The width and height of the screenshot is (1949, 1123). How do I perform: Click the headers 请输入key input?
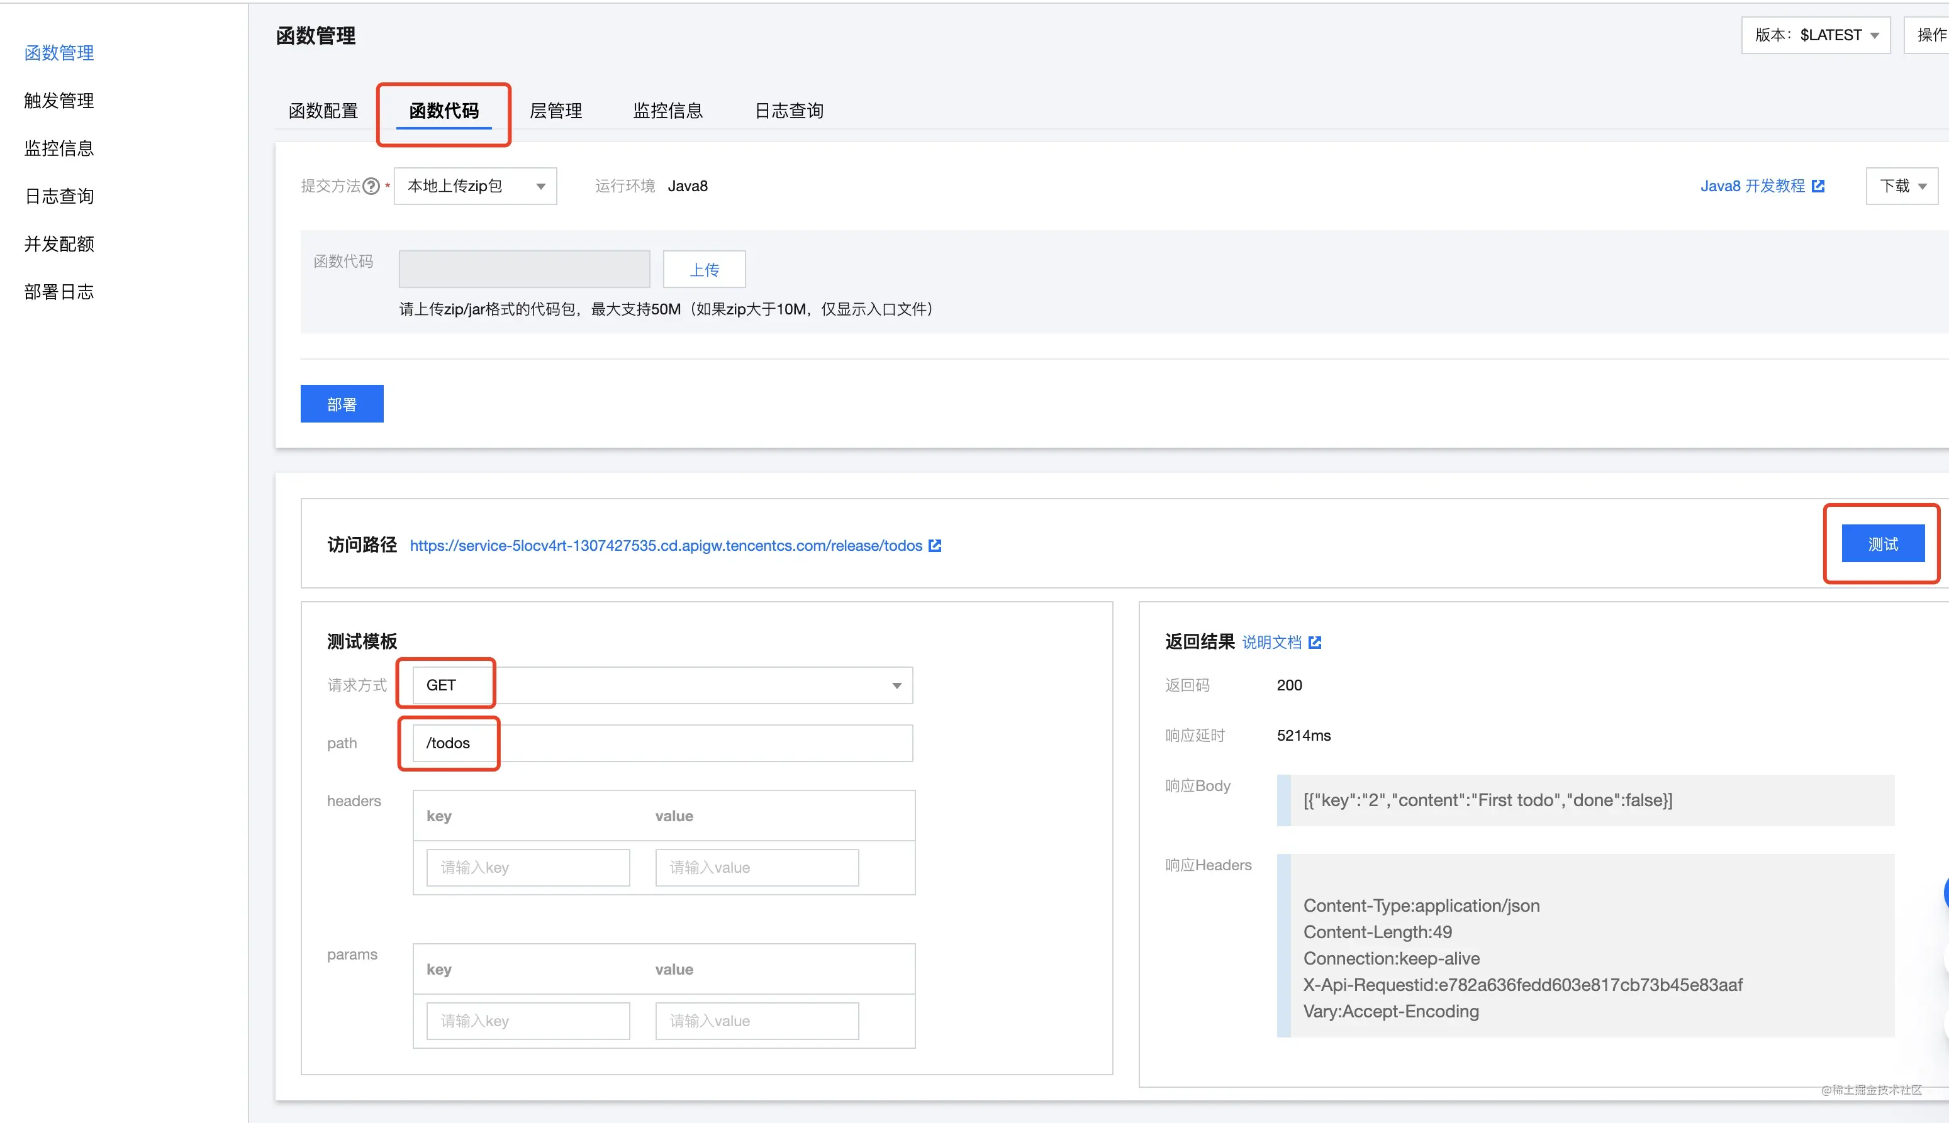coord(528,867)
